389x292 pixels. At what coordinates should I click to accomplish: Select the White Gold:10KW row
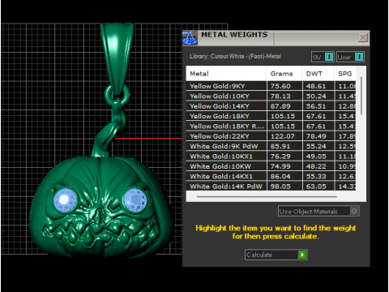tap(271, 166)
